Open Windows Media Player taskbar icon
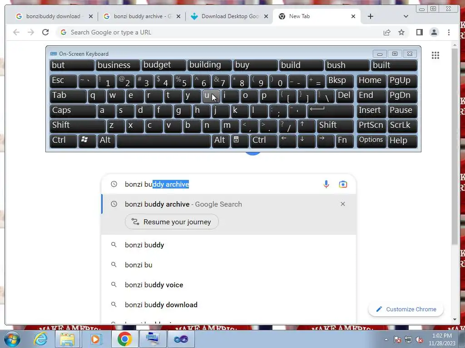The width and height of the screenshot is (465, 348). pyautogui.click(x=96, y=339)
